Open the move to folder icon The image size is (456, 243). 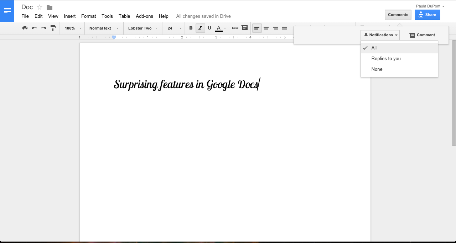click(50, 7)
